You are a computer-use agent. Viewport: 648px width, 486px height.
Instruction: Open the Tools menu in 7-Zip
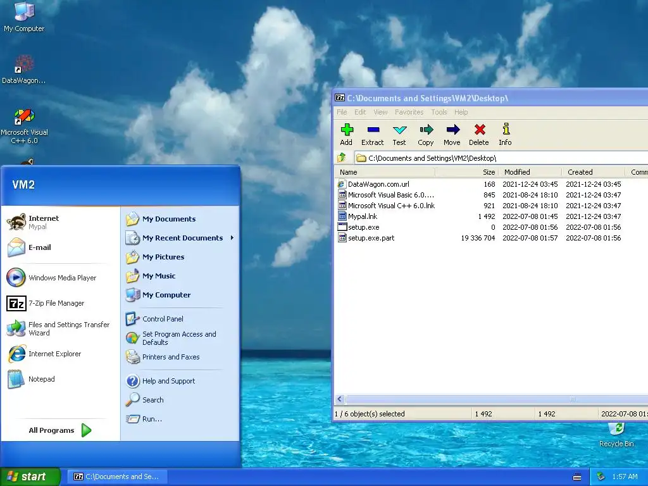pos(439,112)
